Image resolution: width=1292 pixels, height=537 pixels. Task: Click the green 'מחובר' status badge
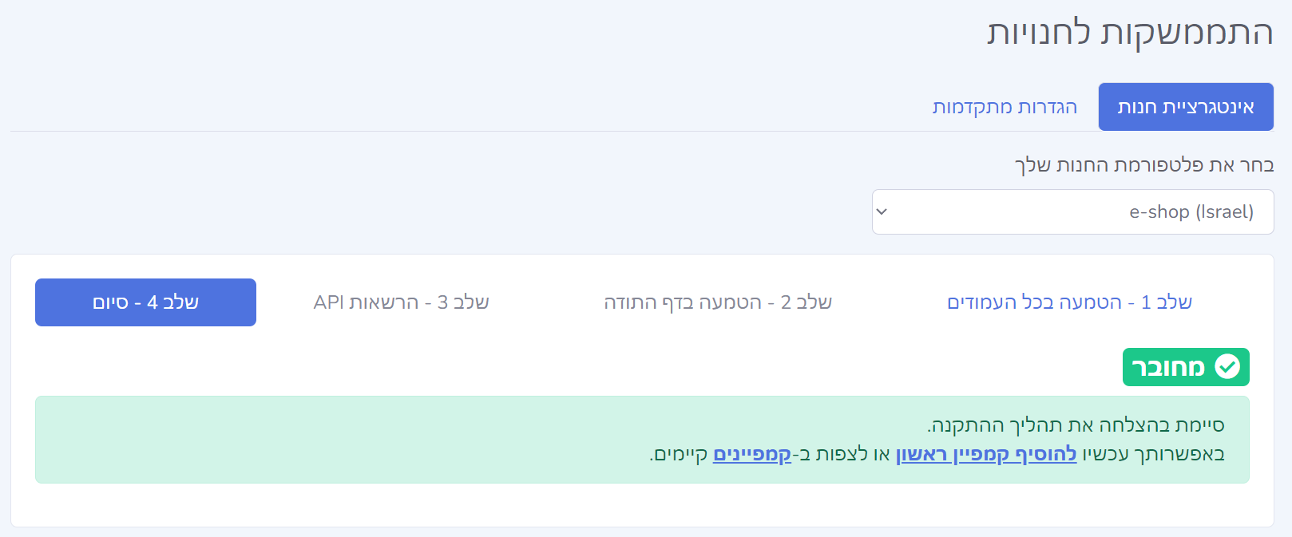point(1185,367)
